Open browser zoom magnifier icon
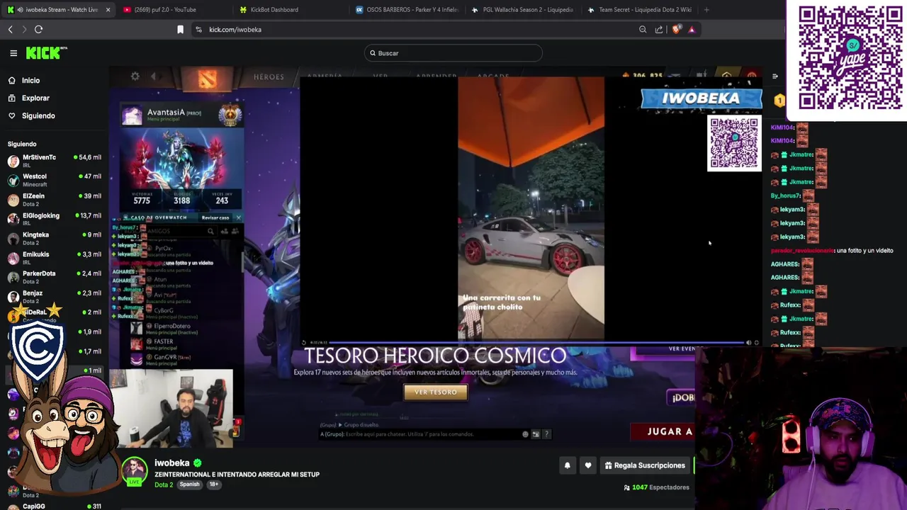This screenshot has width=907, height=510. 643,29
